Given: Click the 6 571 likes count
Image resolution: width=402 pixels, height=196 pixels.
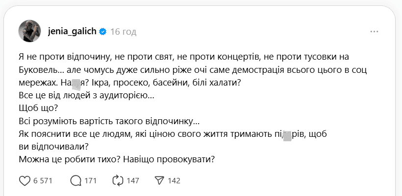Looking at the screenshot, I should (x=43, y=181).
